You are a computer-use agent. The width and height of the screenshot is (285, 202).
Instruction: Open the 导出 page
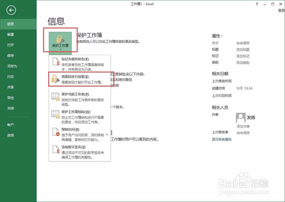[18, 98]
